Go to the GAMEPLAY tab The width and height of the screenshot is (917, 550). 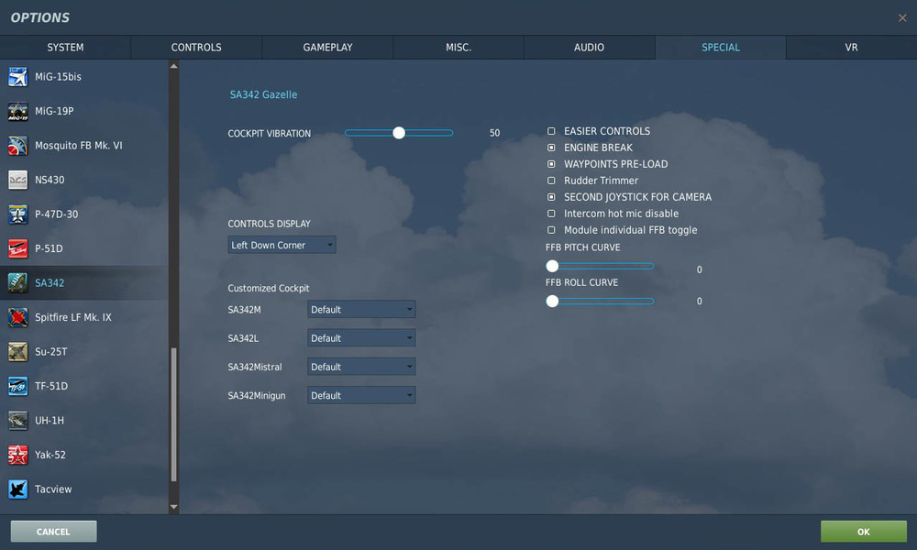coord(327,48)
